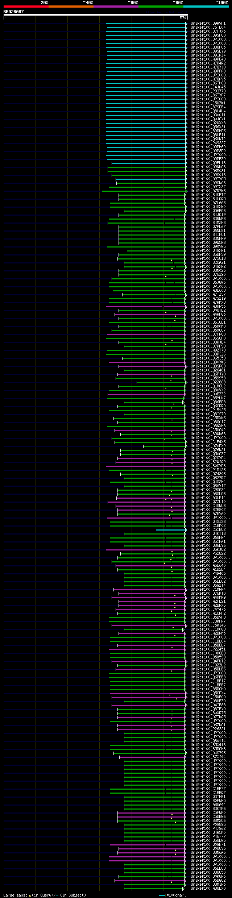Select hit label UniRef100_Q801I4
This screenshot has height=898, width=232.
208,741
